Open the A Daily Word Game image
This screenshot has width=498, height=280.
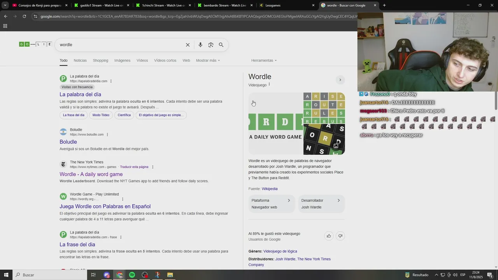(x=275, y=124)
